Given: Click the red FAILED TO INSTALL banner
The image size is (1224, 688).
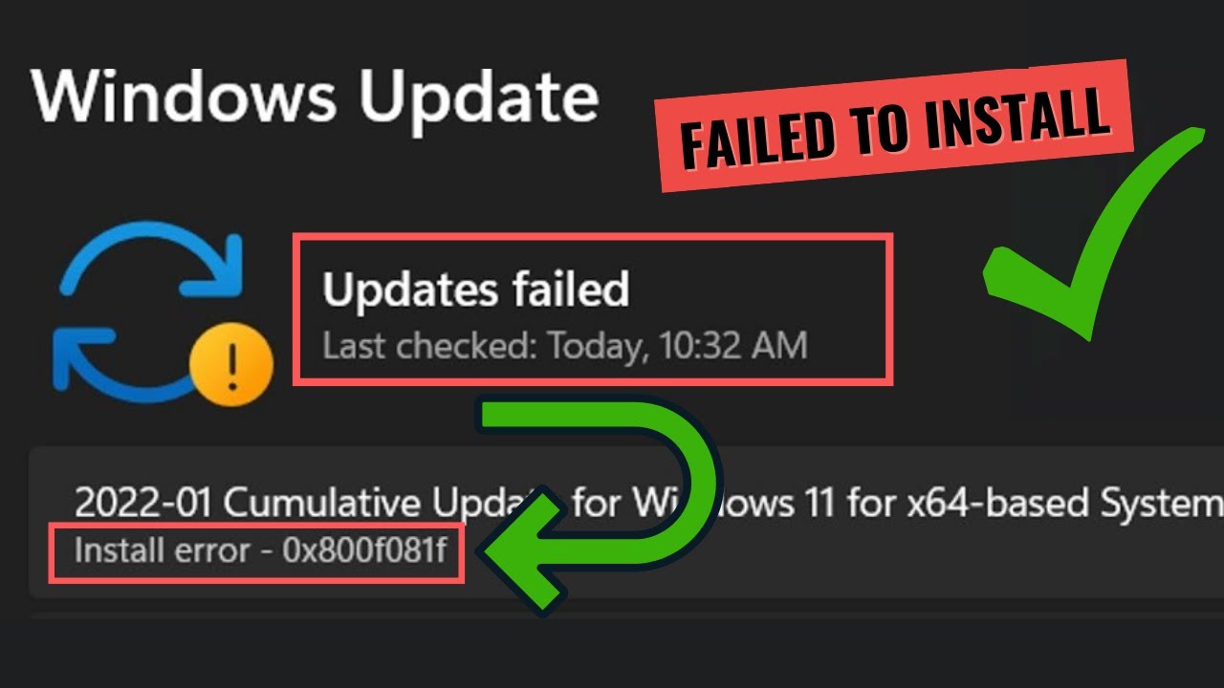Looking at the screenshot, I should (895, 125).
